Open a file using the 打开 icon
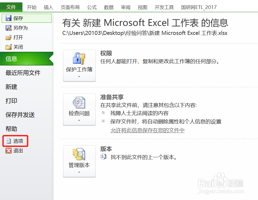Image resolution: width=258 pixels, height=200 pixels. click(9, 37)
